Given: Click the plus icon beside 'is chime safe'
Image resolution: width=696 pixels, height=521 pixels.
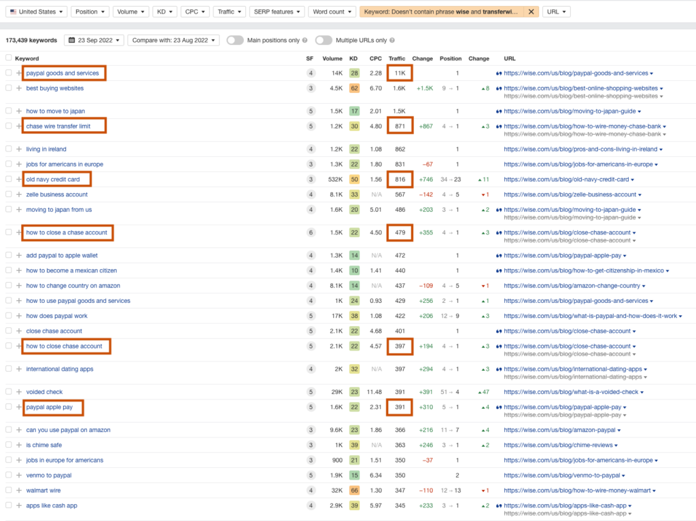Looking at the screenshot, I should (x=18, y=445).
